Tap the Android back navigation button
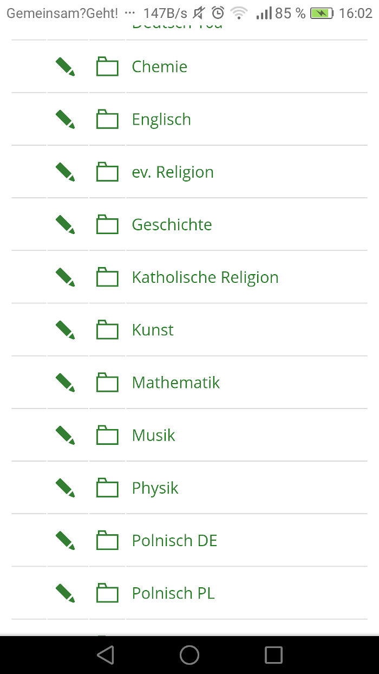The width and height of the screenshot is (379, 674). 106,655
